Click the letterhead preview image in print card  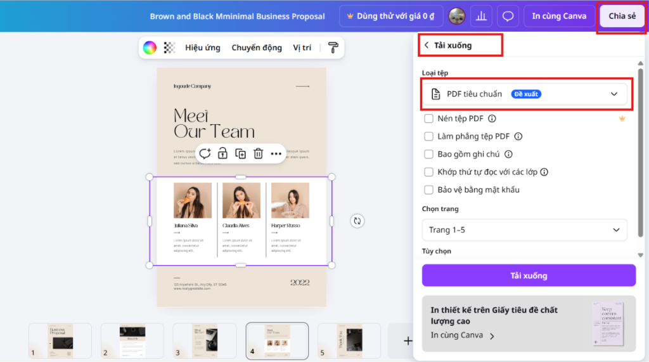point(608,324)
